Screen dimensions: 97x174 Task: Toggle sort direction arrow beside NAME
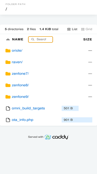tap(8, 39)
